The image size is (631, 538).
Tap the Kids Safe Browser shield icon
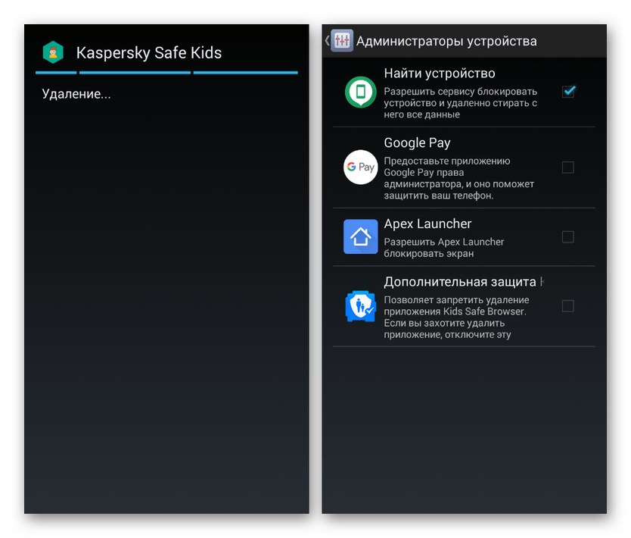(x=360, y=306)
